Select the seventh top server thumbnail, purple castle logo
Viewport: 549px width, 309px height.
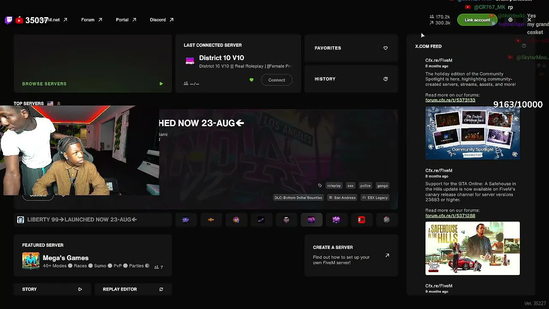(x=336, y=220)
